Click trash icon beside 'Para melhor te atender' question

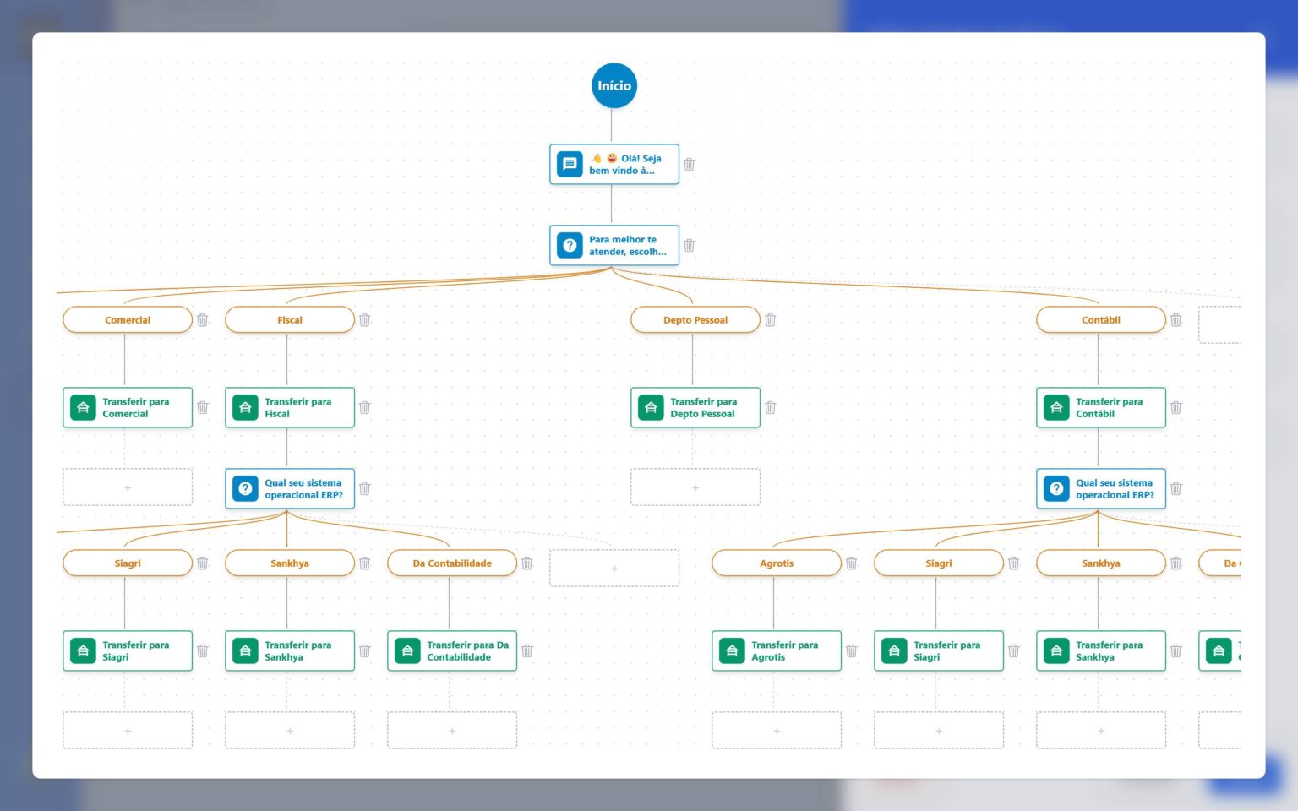pyautogui.click(x=690, y=245)
